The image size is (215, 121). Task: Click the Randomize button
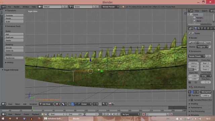click(x=14, y=58)
